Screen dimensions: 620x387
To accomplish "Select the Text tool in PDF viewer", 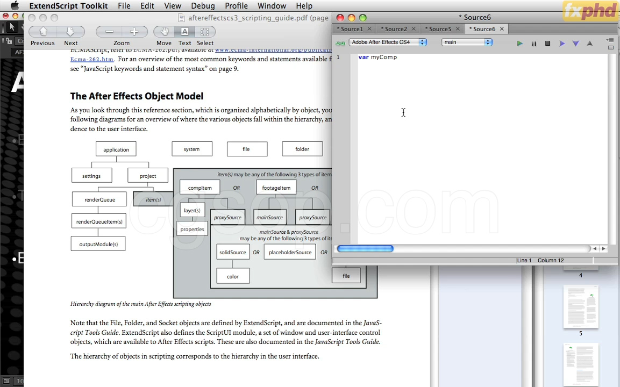I will (x=184, y=32).
